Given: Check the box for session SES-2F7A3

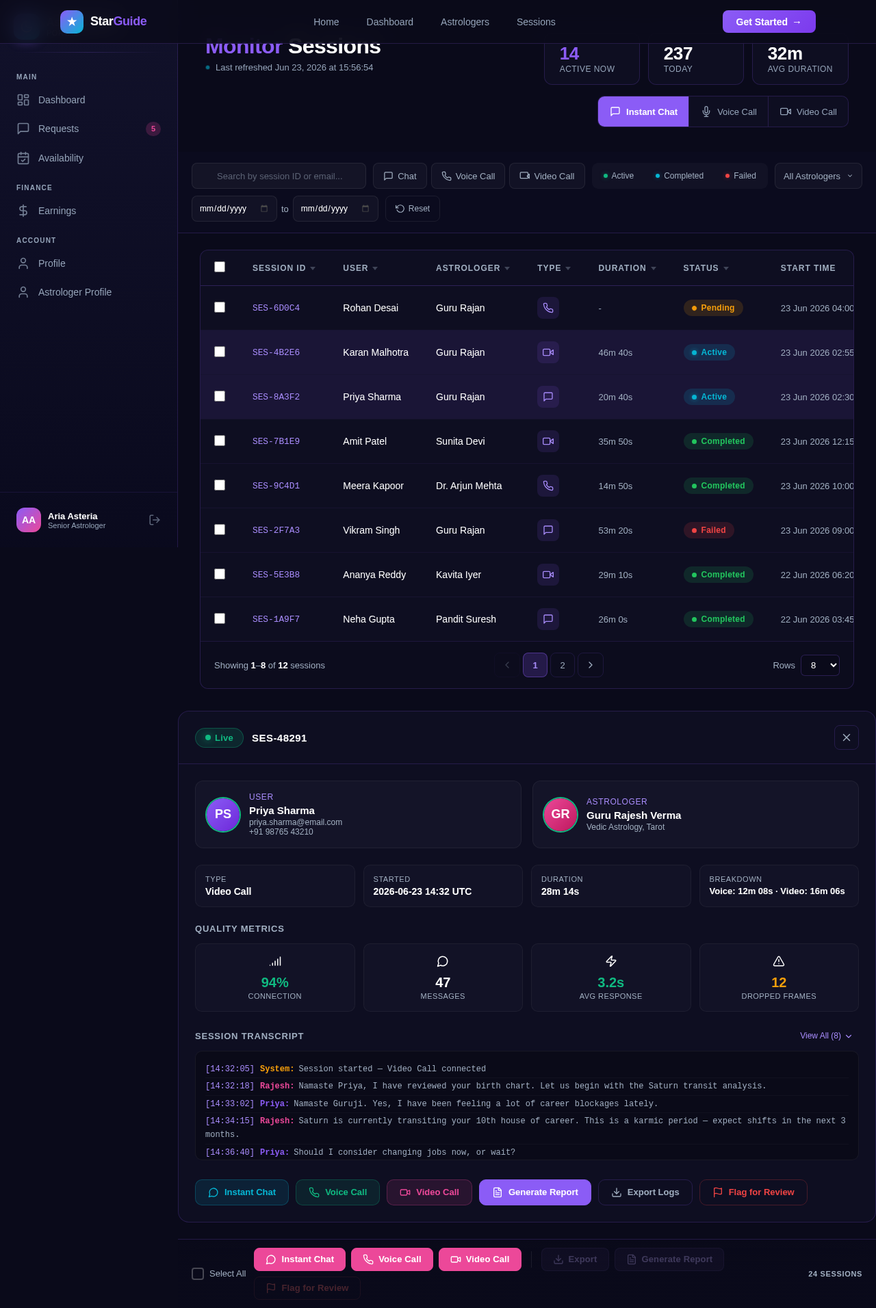Looking at the screenshot, I should [x=220, y=529].
